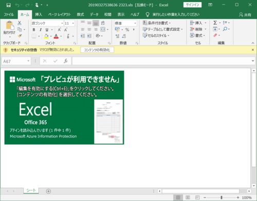
Task: Increase indent
Action: pos(89,36)
